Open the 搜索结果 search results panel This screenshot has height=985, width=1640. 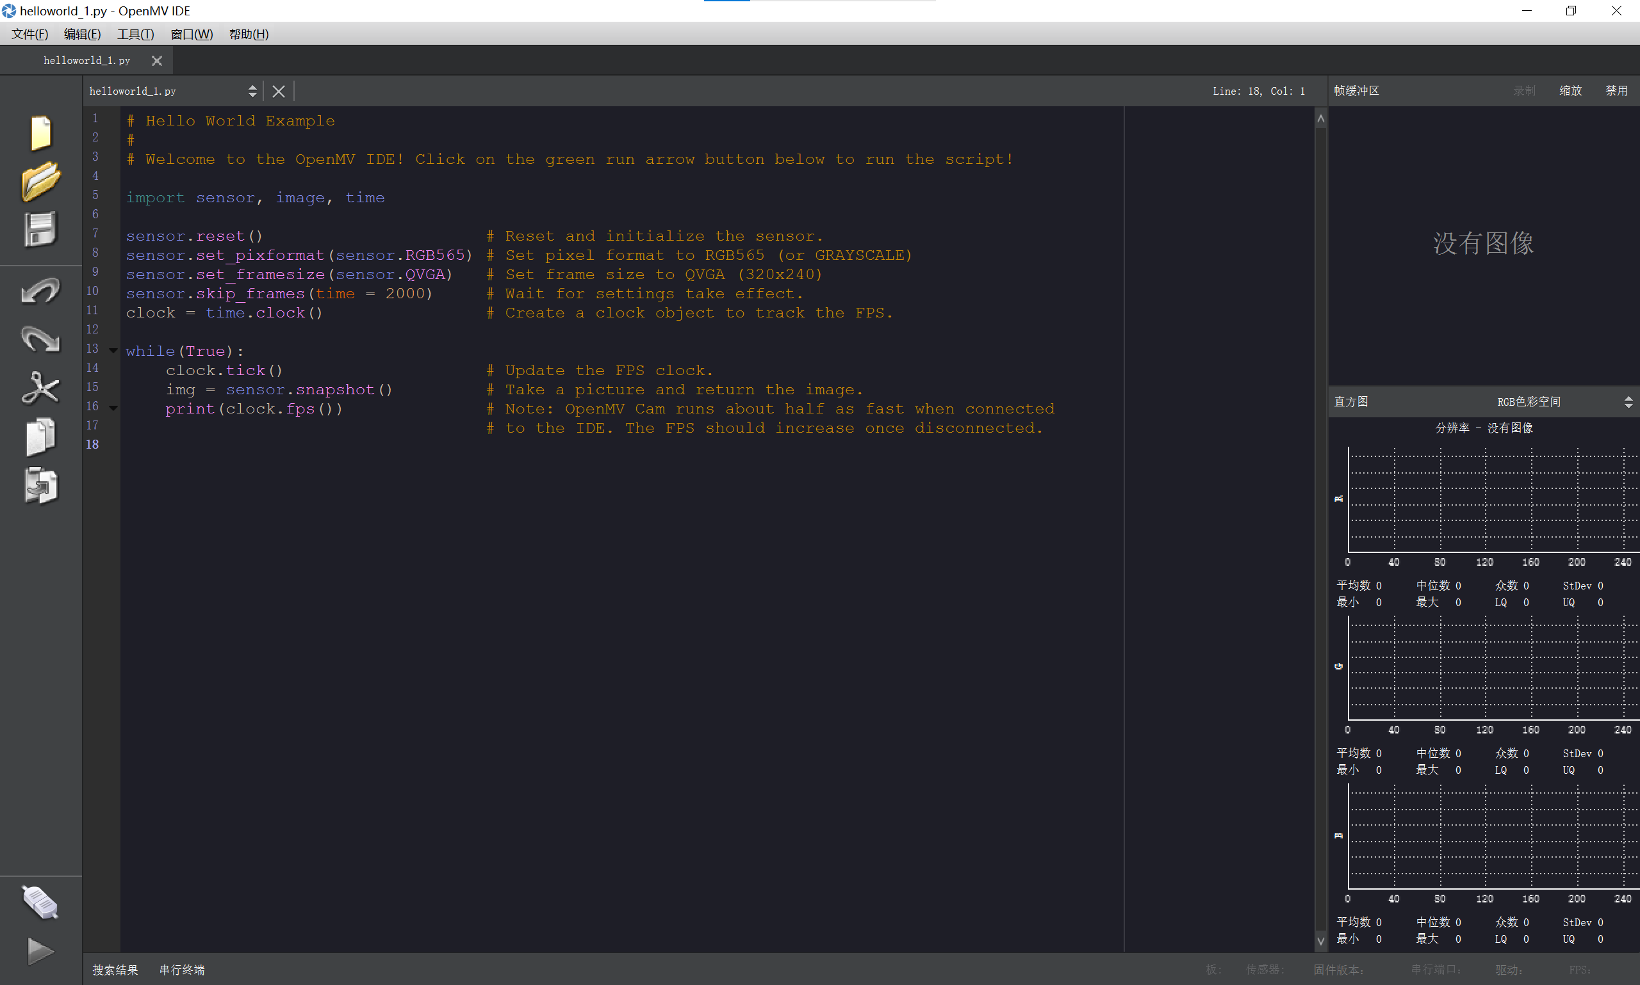point(115,970)
